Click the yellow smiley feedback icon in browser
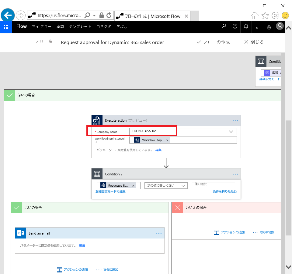The image size is (292, 274). point(285,15)
